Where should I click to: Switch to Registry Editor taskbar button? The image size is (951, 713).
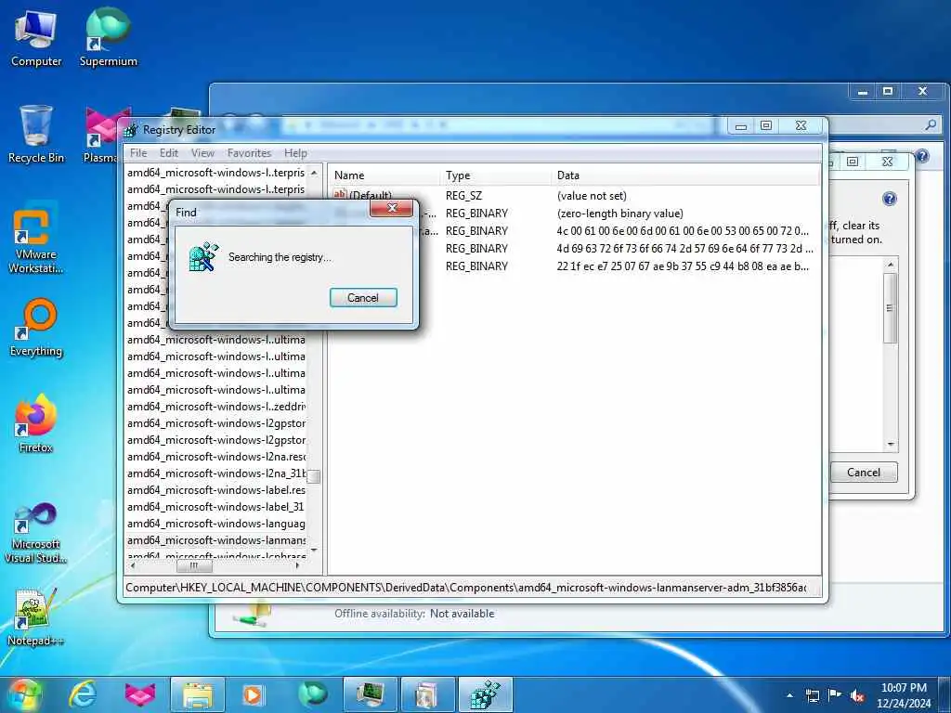pyautogui.click(x=486, y=694)
